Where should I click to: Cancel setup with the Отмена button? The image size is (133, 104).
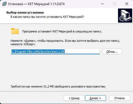click(x=119, y=98)
